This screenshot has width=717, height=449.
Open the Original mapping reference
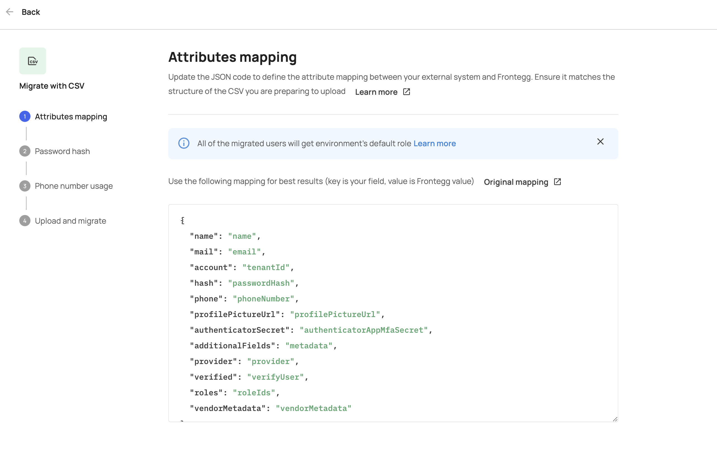coord(516,182)
